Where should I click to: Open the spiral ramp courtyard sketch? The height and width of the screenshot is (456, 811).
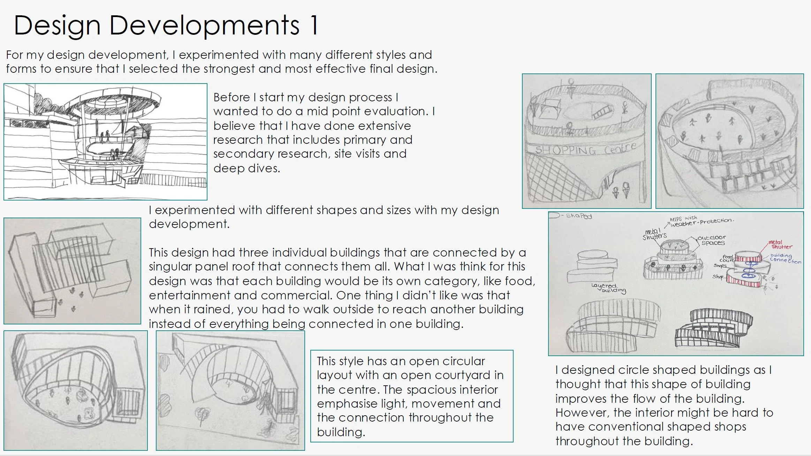230,390
